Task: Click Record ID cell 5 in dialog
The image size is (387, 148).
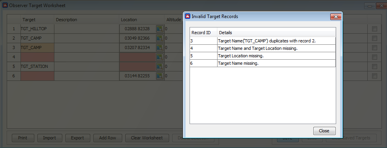Action: 203,56
